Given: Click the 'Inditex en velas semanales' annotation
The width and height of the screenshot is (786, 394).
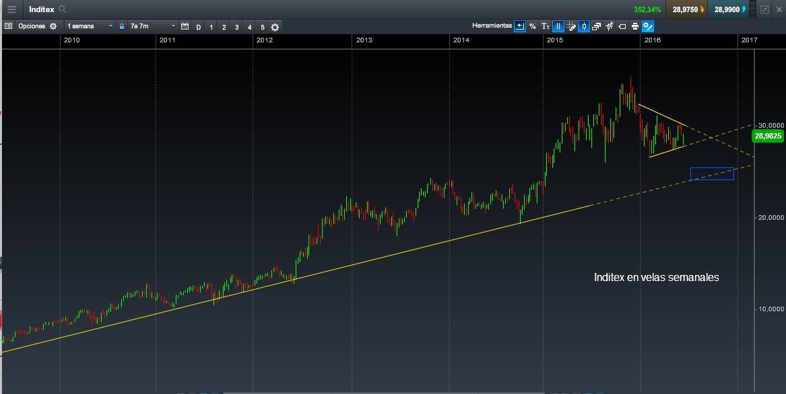Looking at the screenshot, I should tap(656, 278).
